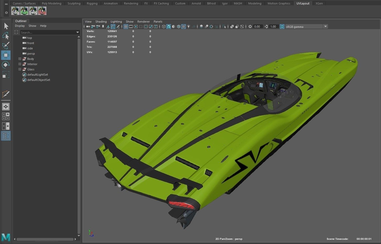Open the Outliner Display menu
This screenshot has height=244, width=381.
click(20, 26)
